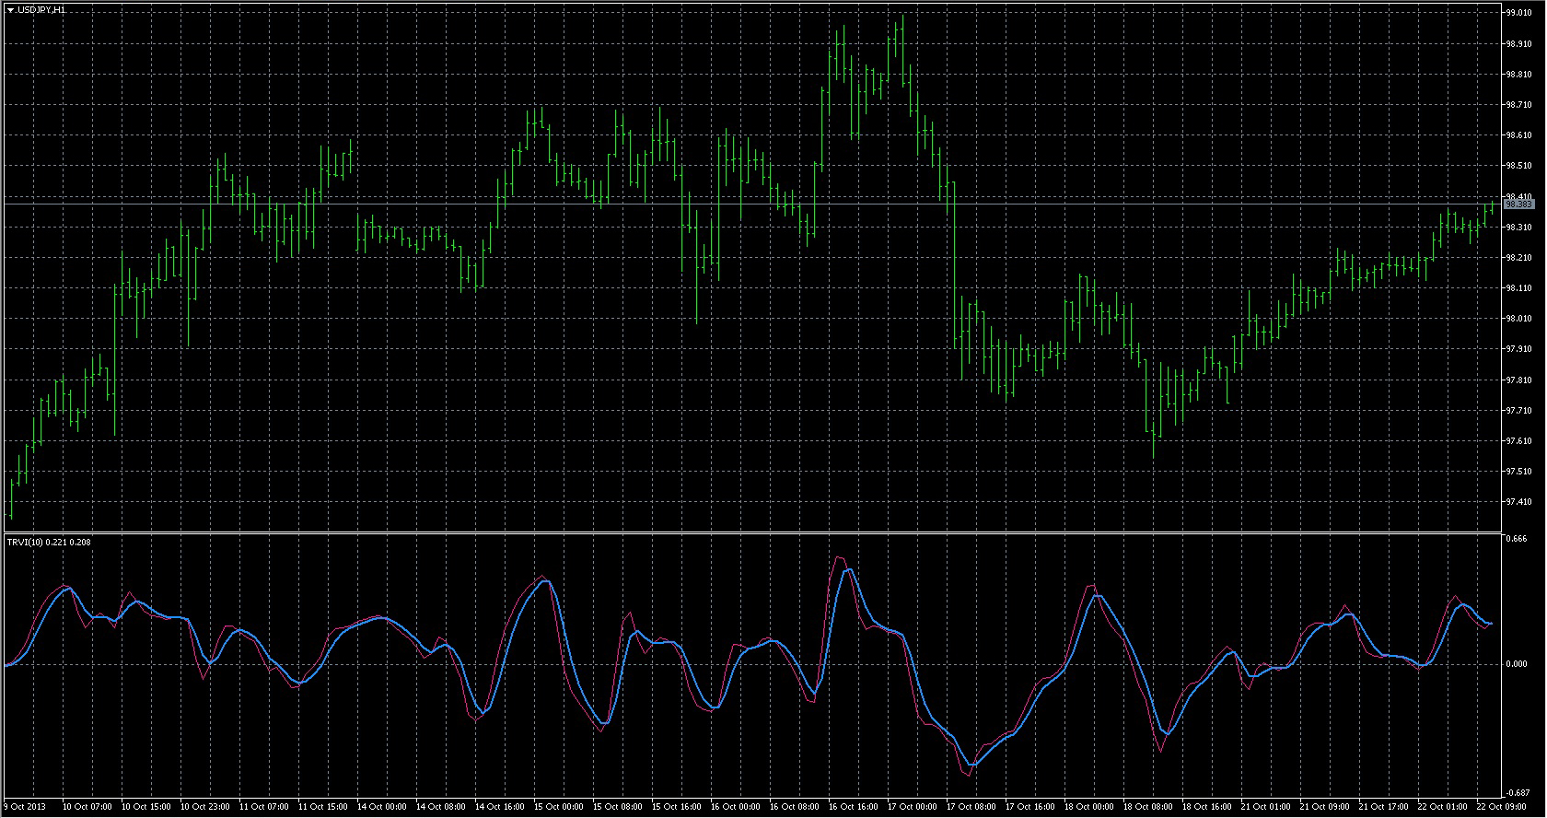Click the 17 Oct 00:00 time label

(913, 807)
